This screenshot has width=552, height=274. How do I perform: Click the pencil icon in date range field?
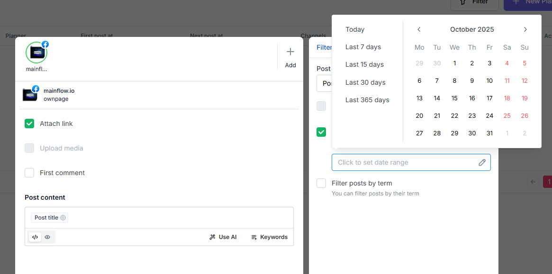click(x=482, y=162)
